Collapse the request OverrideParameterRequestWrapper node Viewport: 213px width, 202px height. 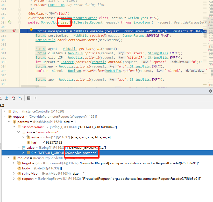4,117
